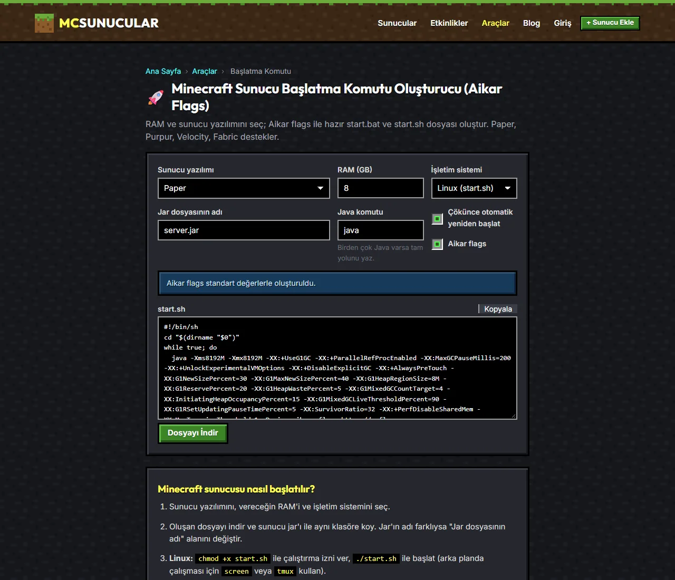Open the Araçlar navigation item
This screenshot has width=675, height=580.
pos(496,23)
